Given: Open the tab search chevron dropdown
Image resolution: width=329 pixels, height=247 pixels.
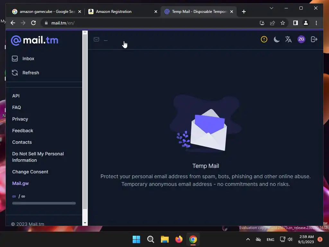Looking at the screenshot, I should click(x=271, y=8).
